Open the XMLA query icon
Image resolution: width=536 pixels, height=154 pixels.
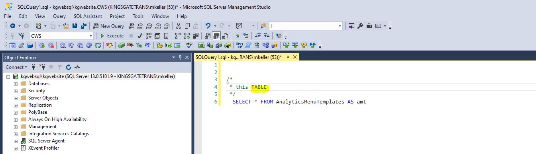click(x=157, y=26)
